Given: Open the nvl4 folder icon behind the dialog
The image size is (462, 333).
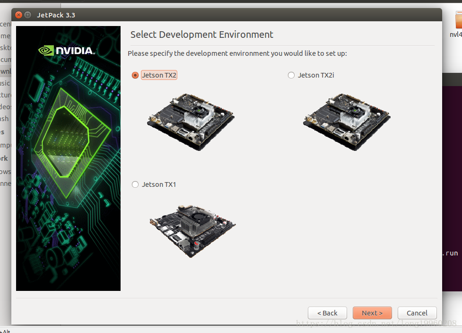Looking at the screenshot, I should tap(458, 21).
